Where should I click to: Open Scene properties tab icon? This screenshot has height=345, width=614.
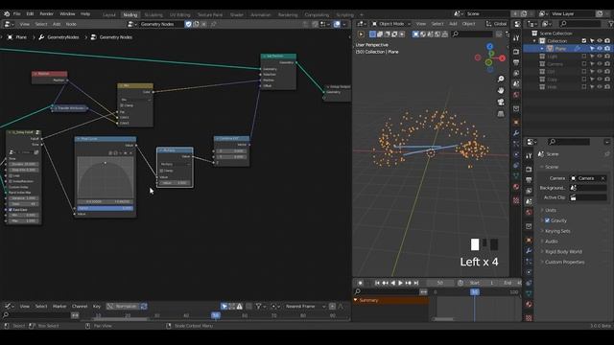(x=529, y=201)
